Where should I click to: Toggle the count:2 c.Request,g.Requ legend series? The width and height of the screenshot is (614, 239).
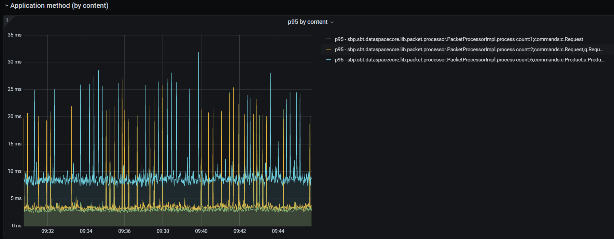(469, 50)
